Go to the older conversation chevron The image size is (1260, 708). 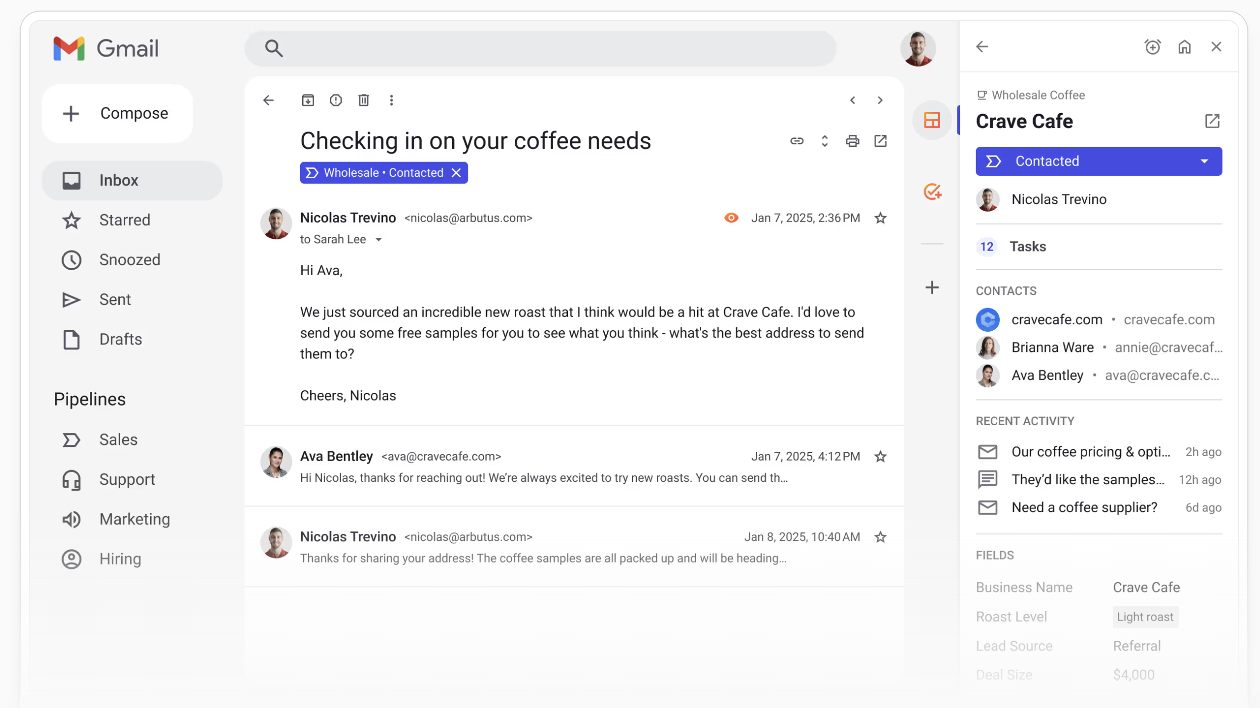(x=880, y=100)
